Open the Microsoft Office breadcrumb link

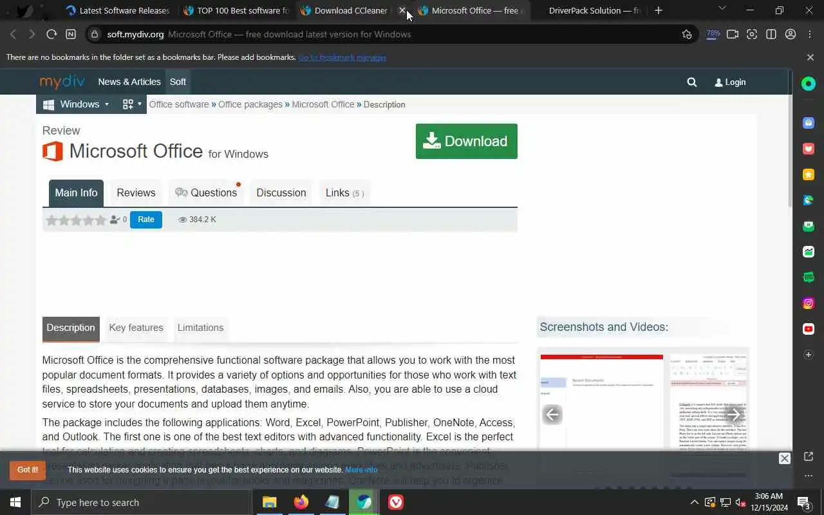[x=323, y=104]
